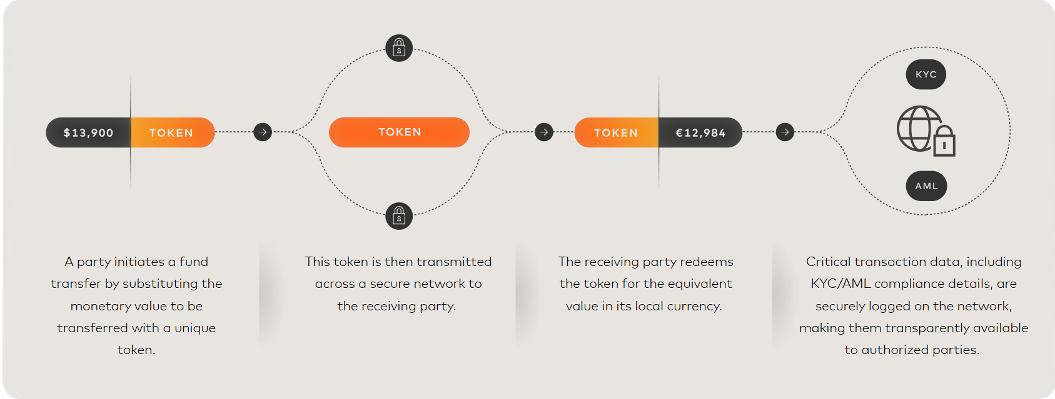Click the arrow circle after the $13,900 token pill

click(263, 132)
